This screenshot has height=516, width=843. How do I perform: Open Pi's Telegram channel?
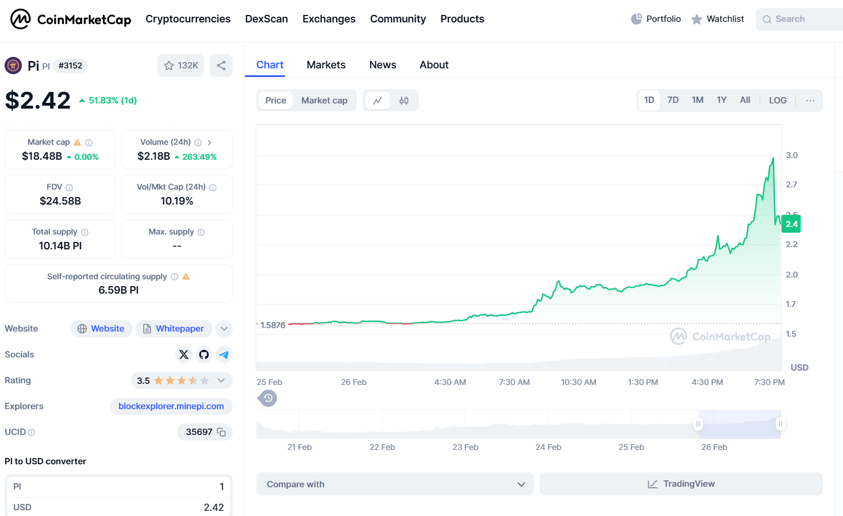point(224,355)
